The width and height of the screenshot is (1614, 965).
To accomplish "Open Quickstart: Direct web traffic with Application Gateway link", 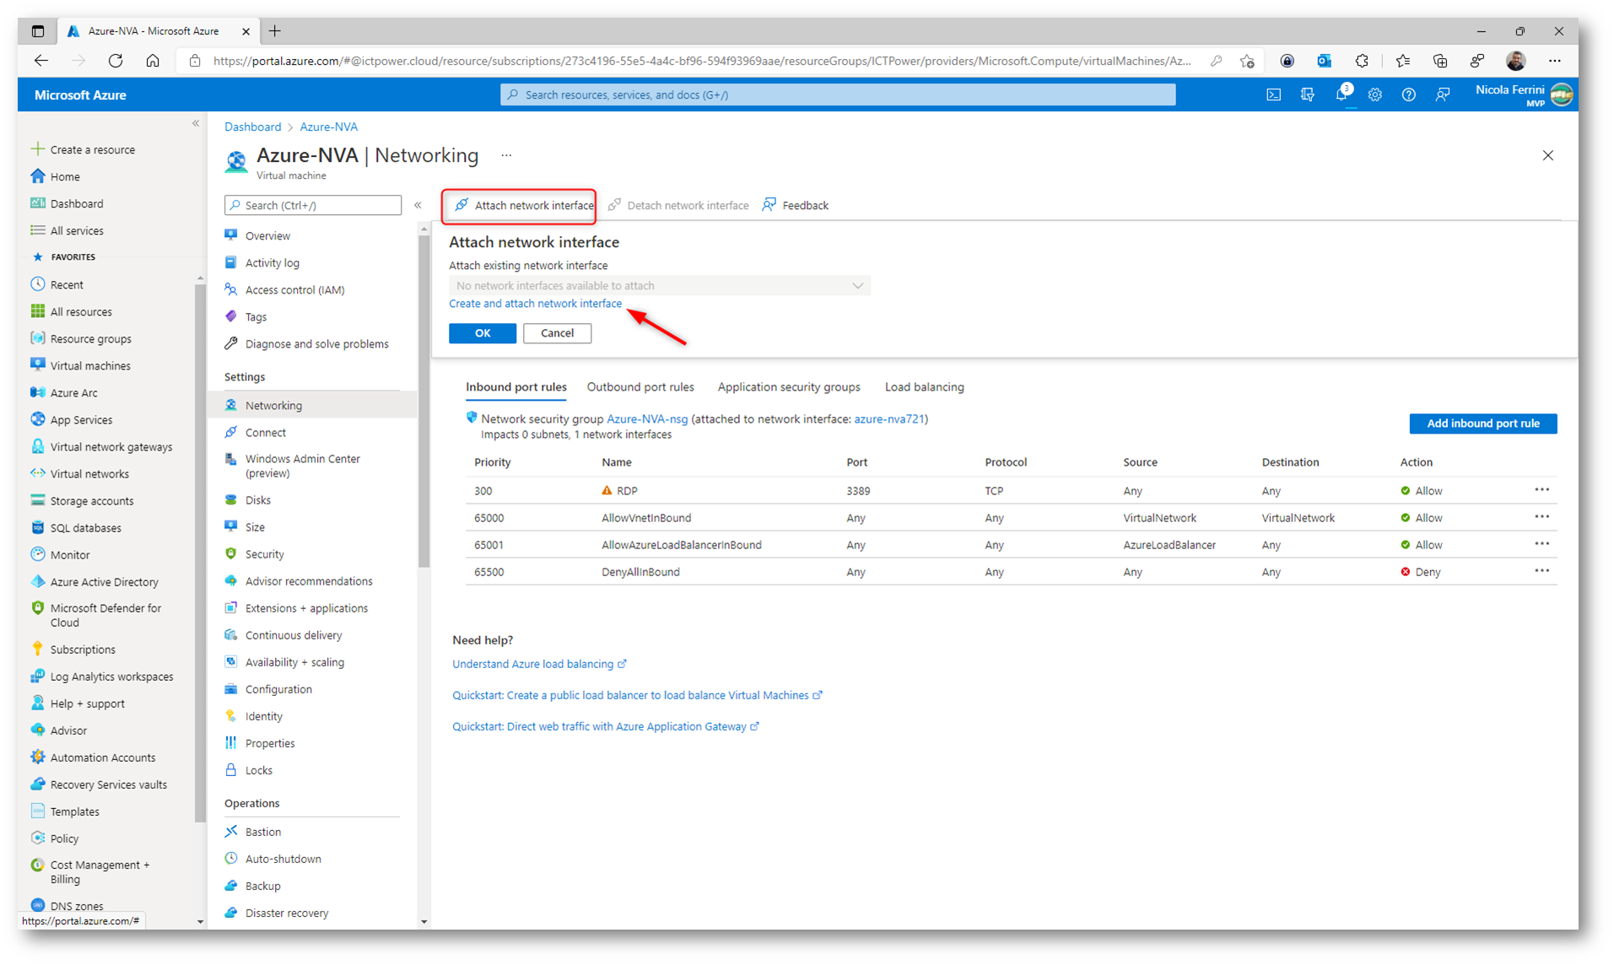I will [606, 726].
